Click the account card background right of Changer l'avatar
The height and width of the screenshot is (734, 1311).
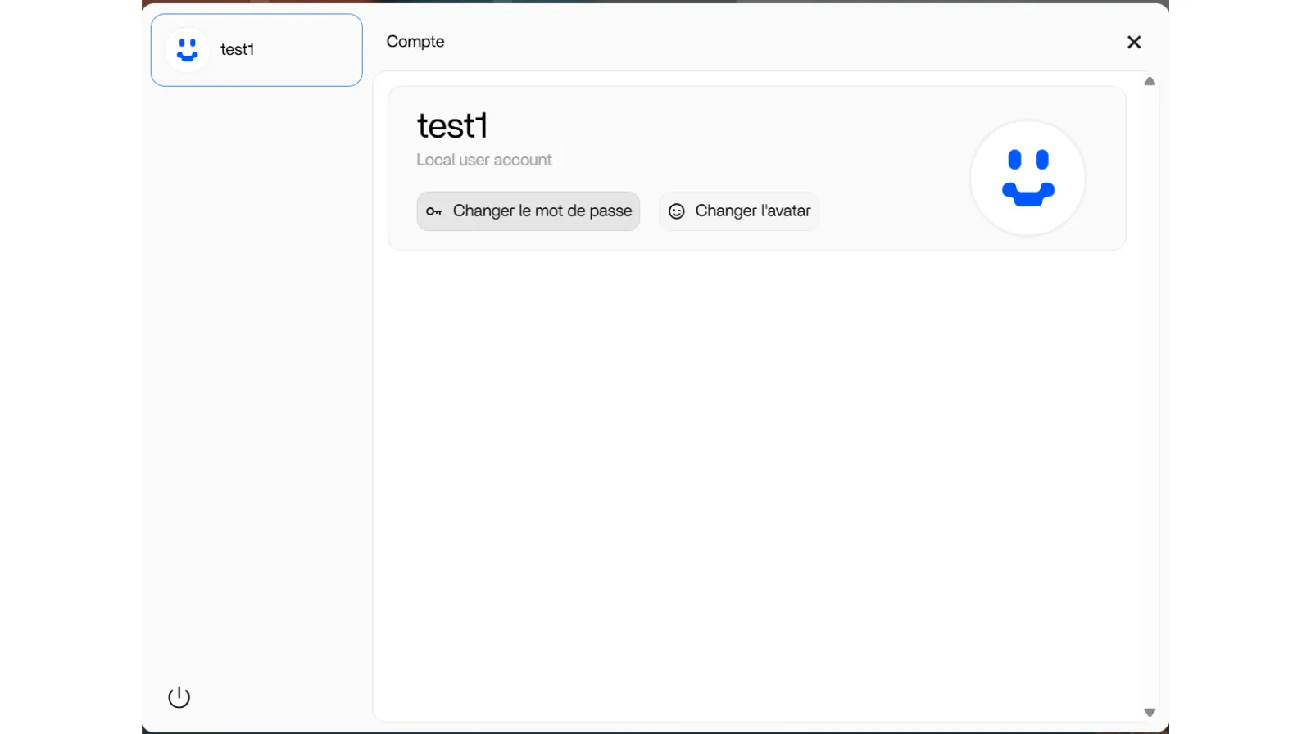(893, 211)
